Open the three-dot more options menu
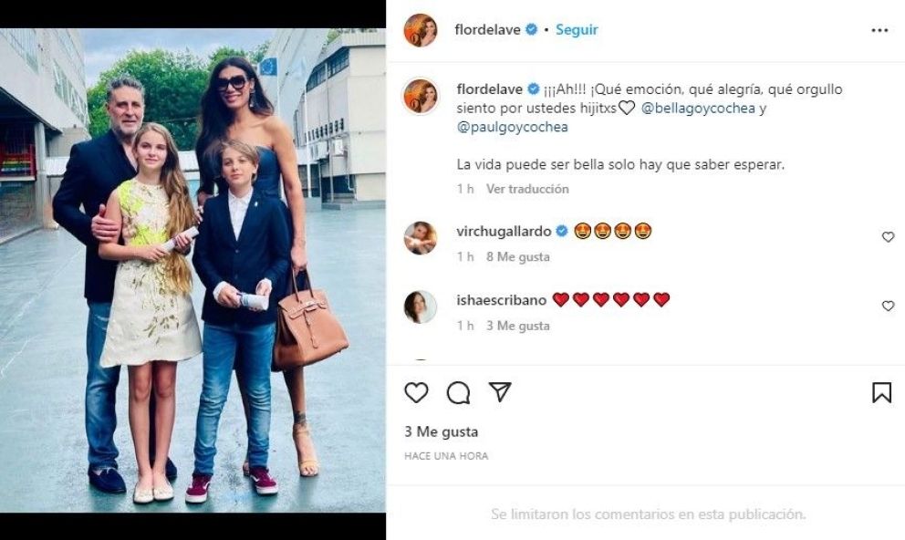Image resolution: width=905 pixels, height=540 pixels. click(x=879, y=30)
